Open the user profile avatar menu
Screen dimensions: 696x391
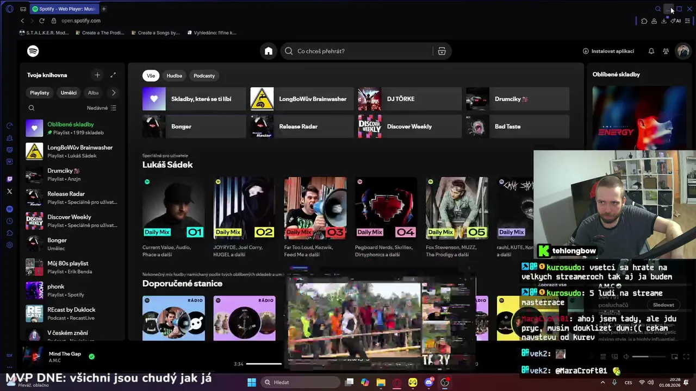point(683,51)
